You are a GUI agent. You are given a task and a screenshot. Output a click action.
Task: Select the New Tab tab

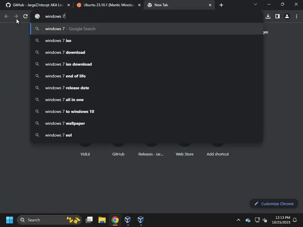click(x=179, y=5)
